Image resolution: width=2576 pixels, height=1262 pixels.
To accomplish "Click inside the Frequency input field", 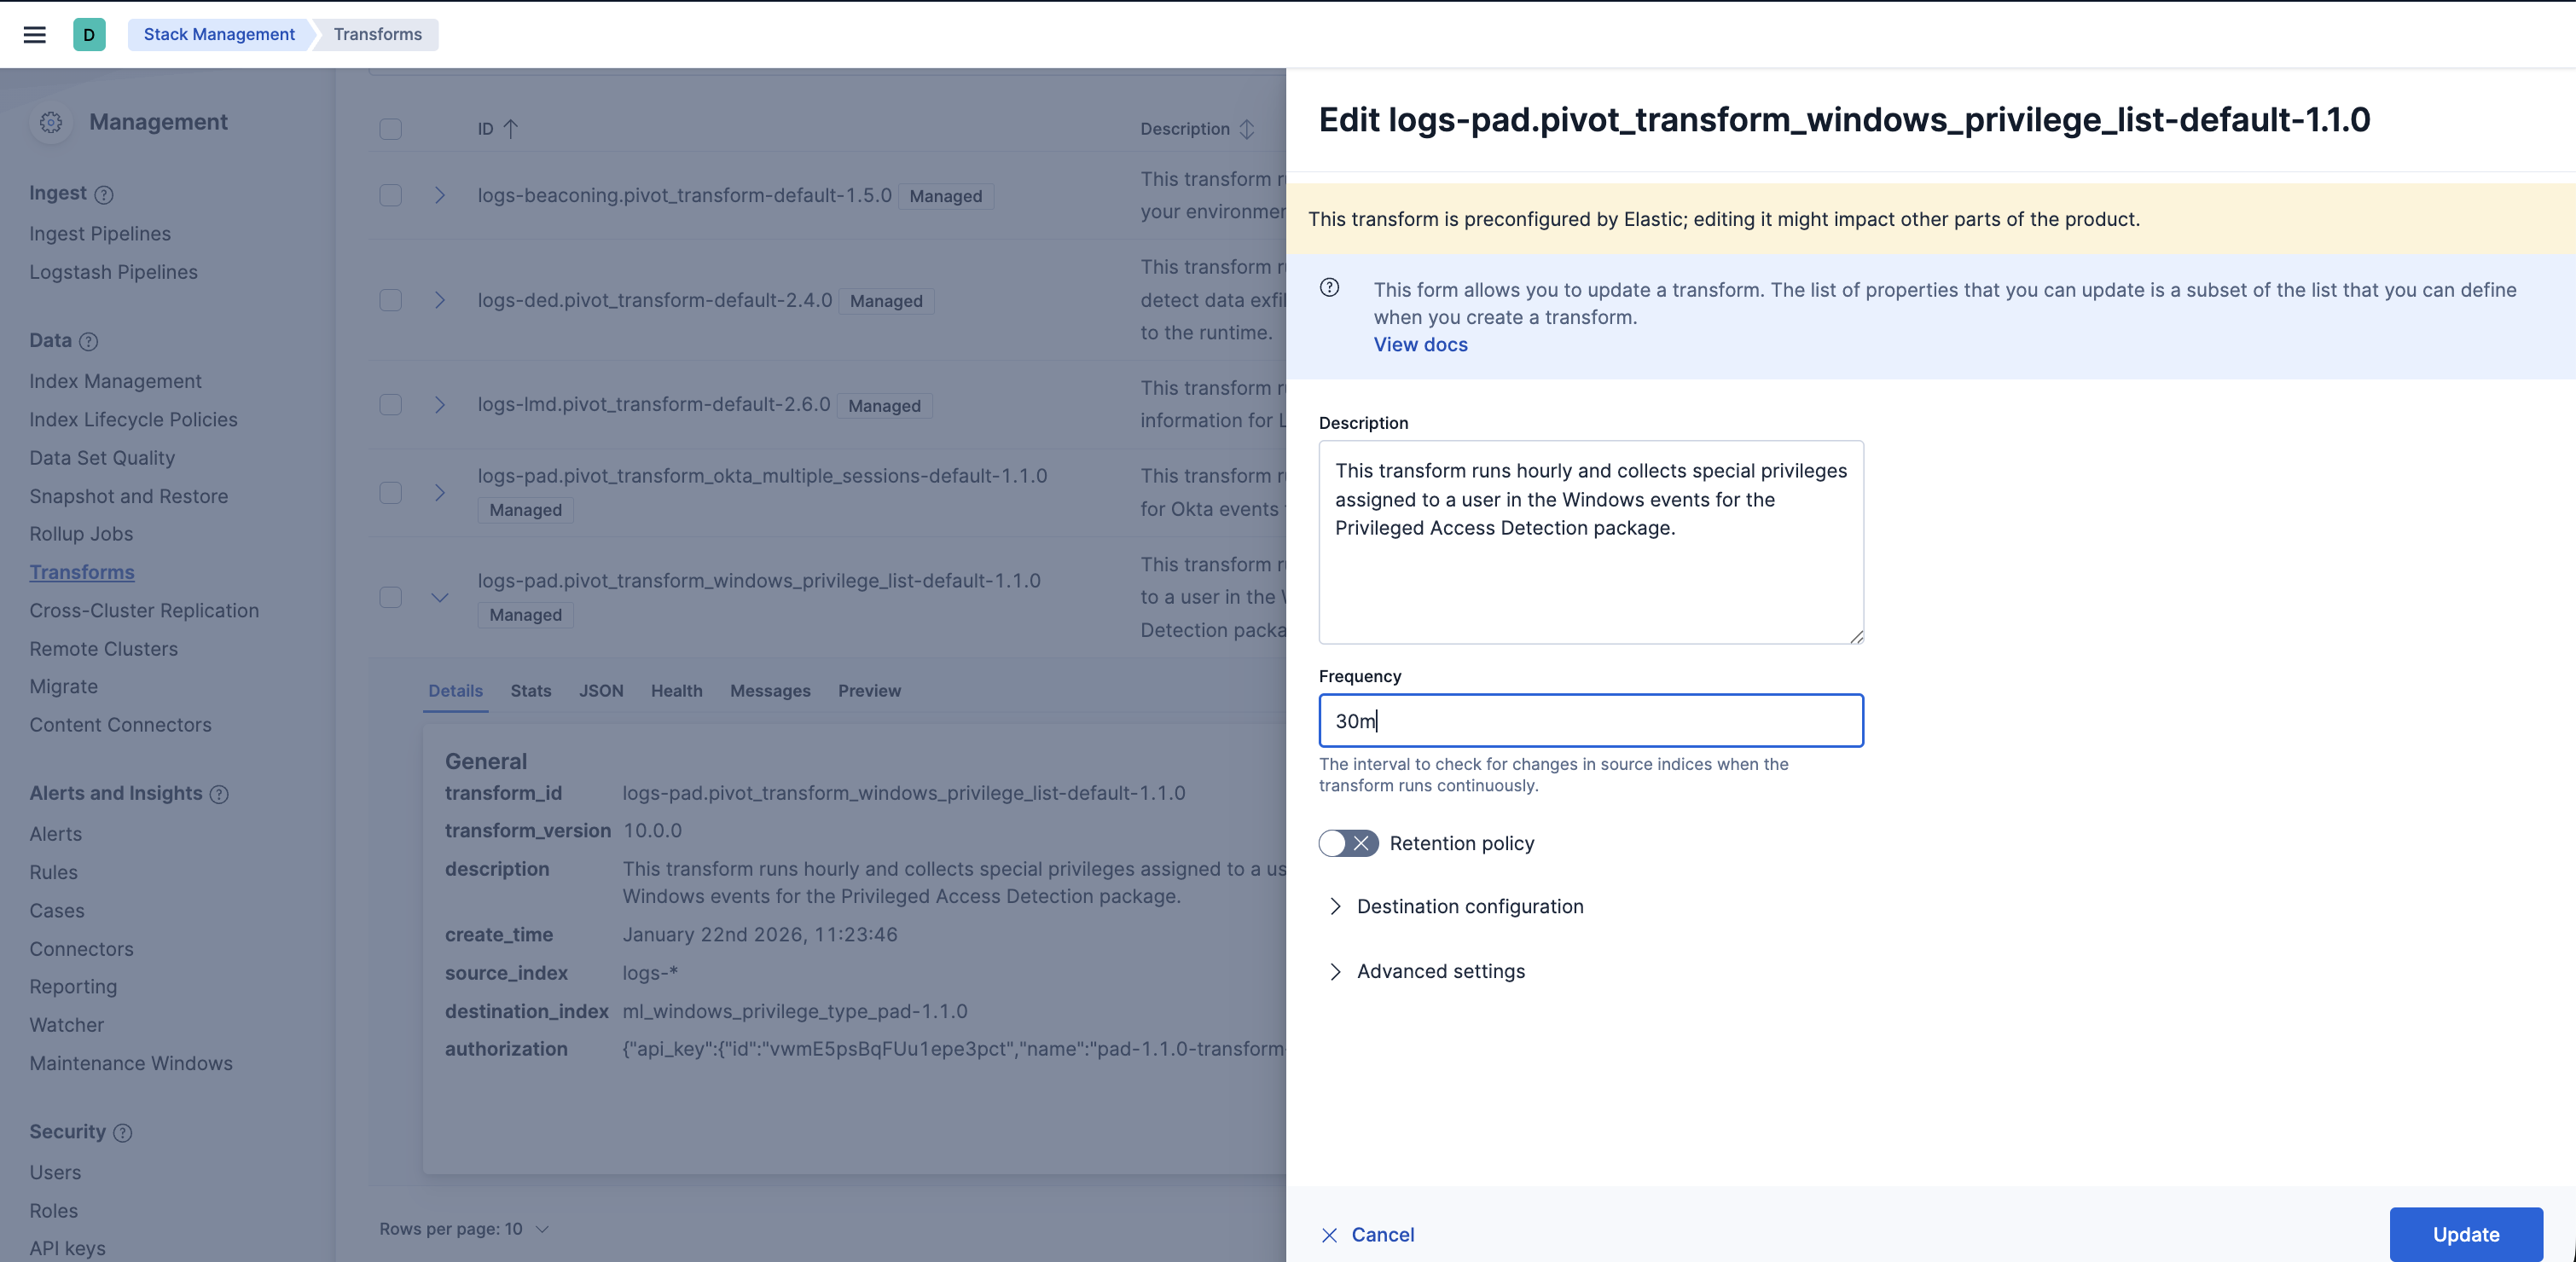I will [1590, 720].
